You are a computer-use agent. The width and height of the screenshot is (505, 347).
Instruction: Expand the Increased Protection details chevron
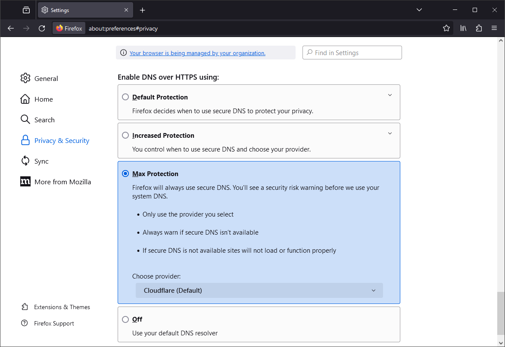pos(390,133)
